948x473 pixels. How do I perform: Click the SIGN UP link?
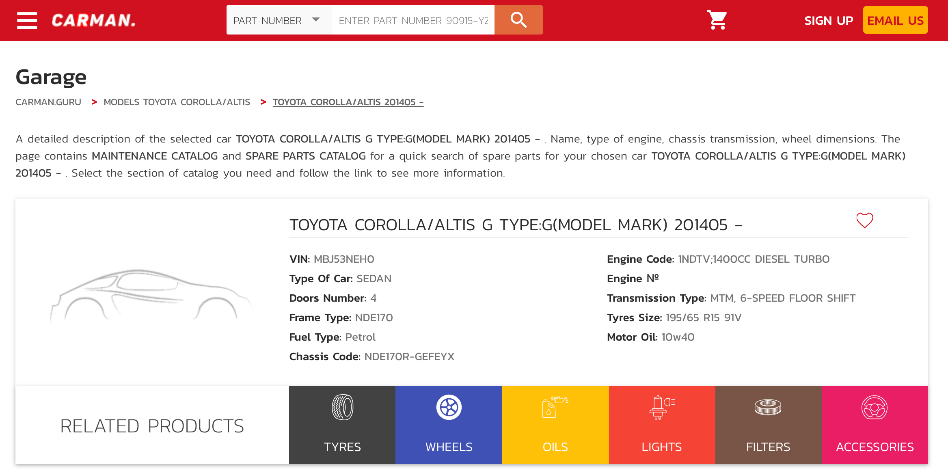pyautogui.click(x=829, y=21)
